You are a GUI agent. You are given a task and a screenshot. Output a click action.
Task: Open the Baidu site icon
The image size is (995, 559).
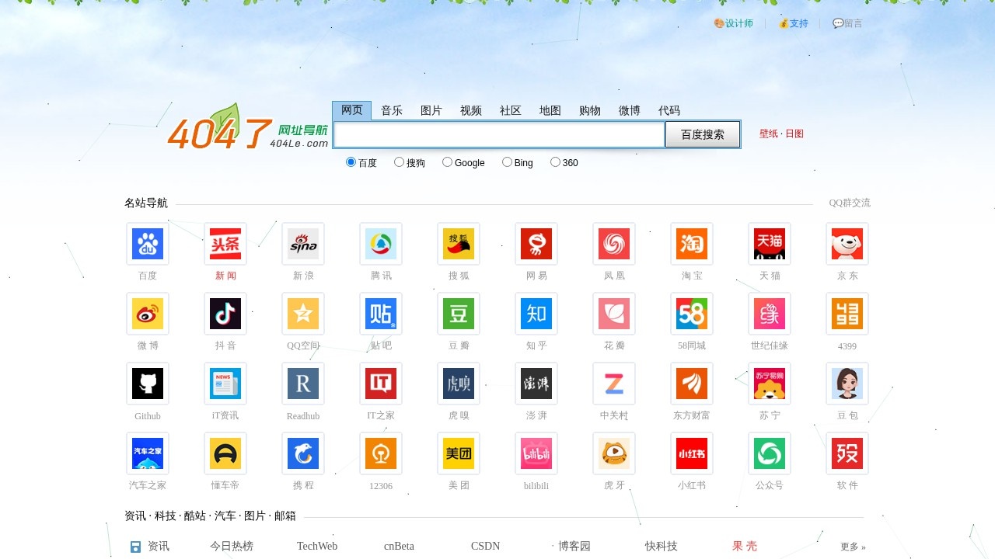[148, 244]
